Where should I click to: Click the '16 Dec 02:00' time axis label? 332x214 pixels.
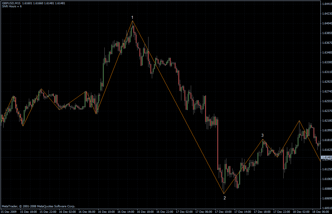pos(67,212)
